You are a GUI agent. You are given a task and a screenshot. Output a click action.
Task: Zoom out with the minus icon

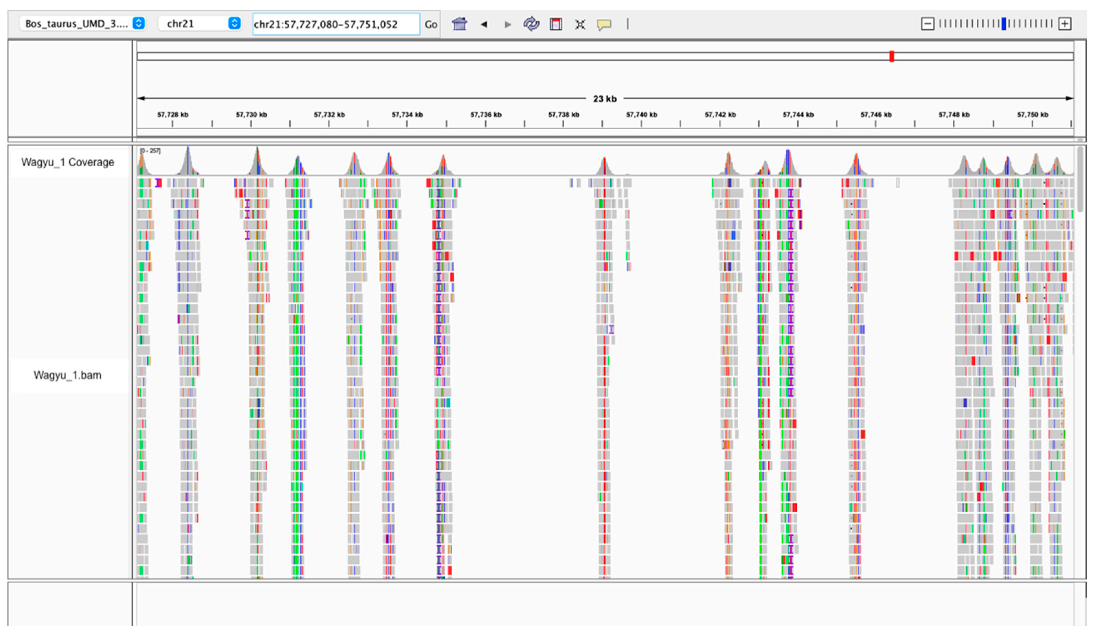point(928,23)
